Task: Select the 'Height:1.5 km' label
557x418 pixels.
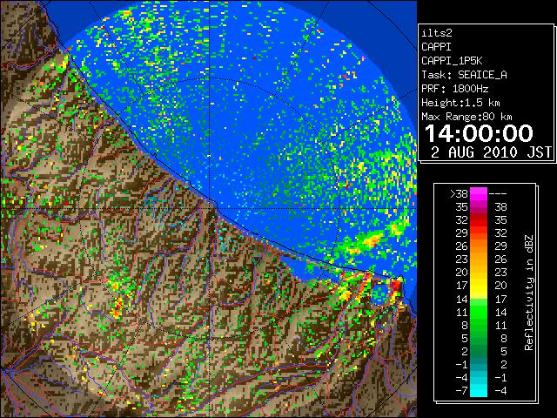Action: pyautogui.click(x=460, y=103)
